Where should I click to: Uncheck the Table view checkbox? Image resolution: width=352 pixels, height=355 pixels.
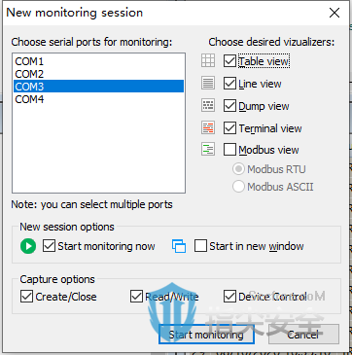pos(229,61)
